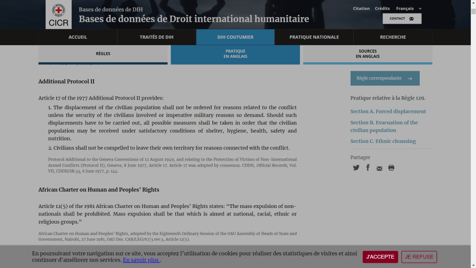The width and height of the screenshot is (476, 268).
Task: Decline cookies with Je refuse button
Action: [x=419, y=257]
